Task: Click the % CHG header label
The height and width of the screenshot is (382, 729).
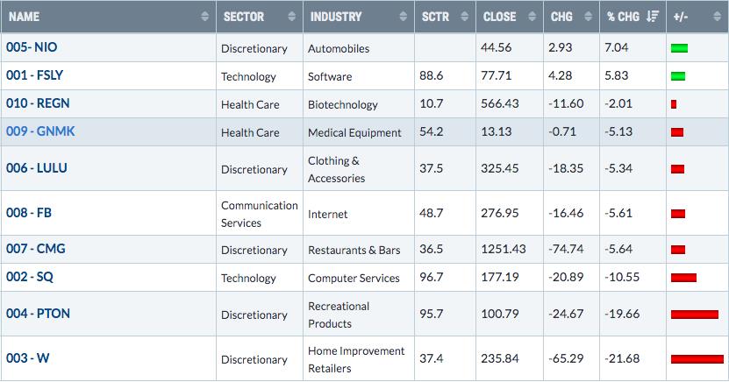Action: click(624, 17)
